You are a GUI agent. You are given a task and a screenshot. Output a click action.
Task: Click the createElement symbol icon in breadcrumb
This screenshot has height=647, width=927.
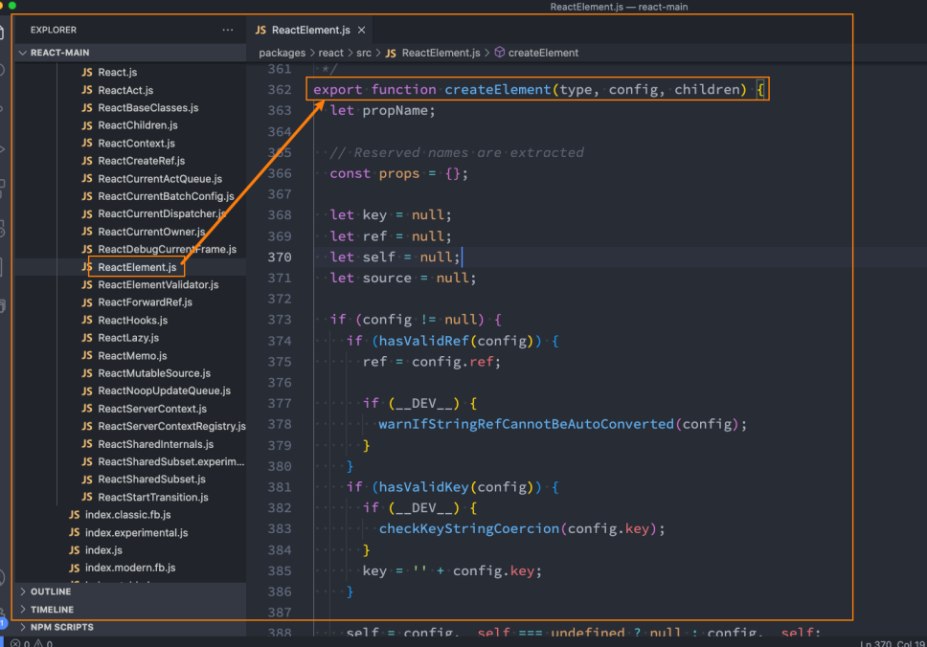tap(500, 52)
